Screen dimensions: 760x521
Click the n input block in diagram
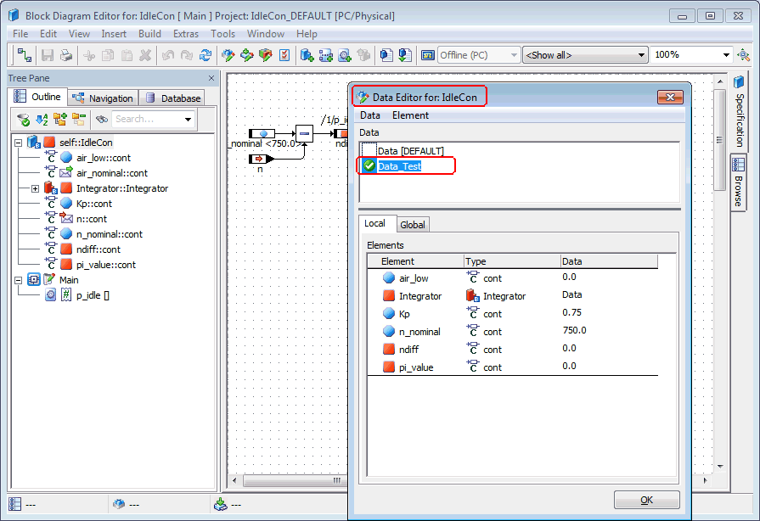(x=261, y=159)
